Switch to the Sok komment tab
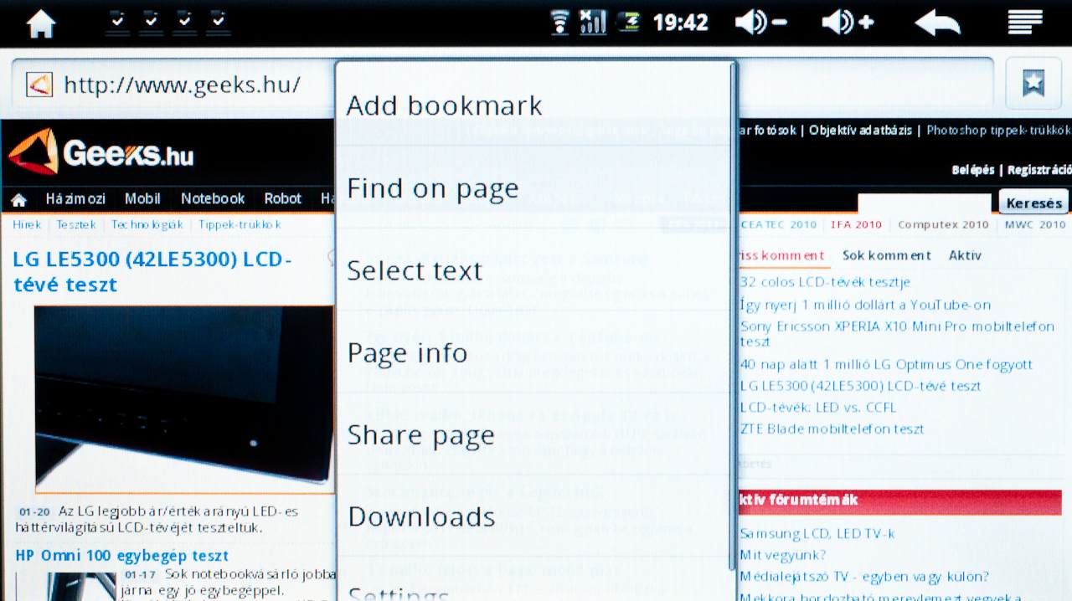 point(886,255)
